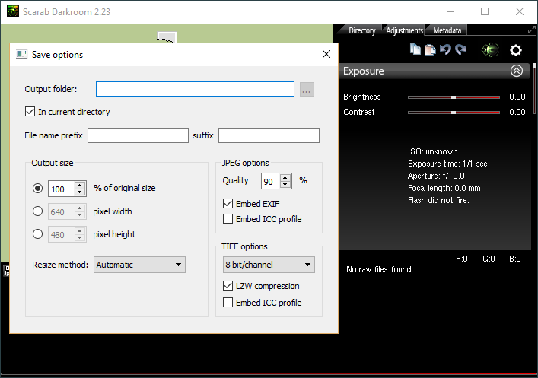Maximize the Scarab Darkroom window
538x378 pixels.
click(485, 11)
